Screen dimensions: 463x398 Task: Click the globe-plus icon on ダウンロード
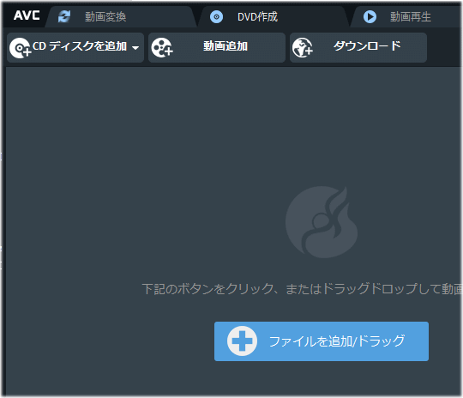point(303,47)
